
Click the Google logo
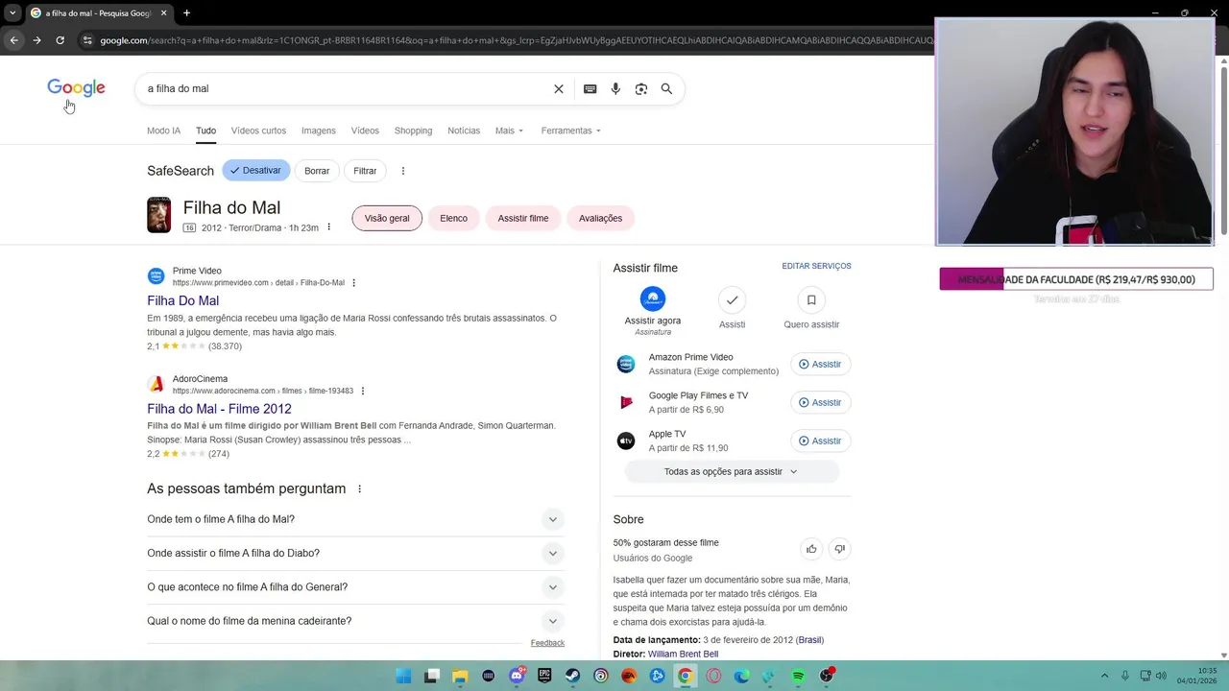click(76, 88)
